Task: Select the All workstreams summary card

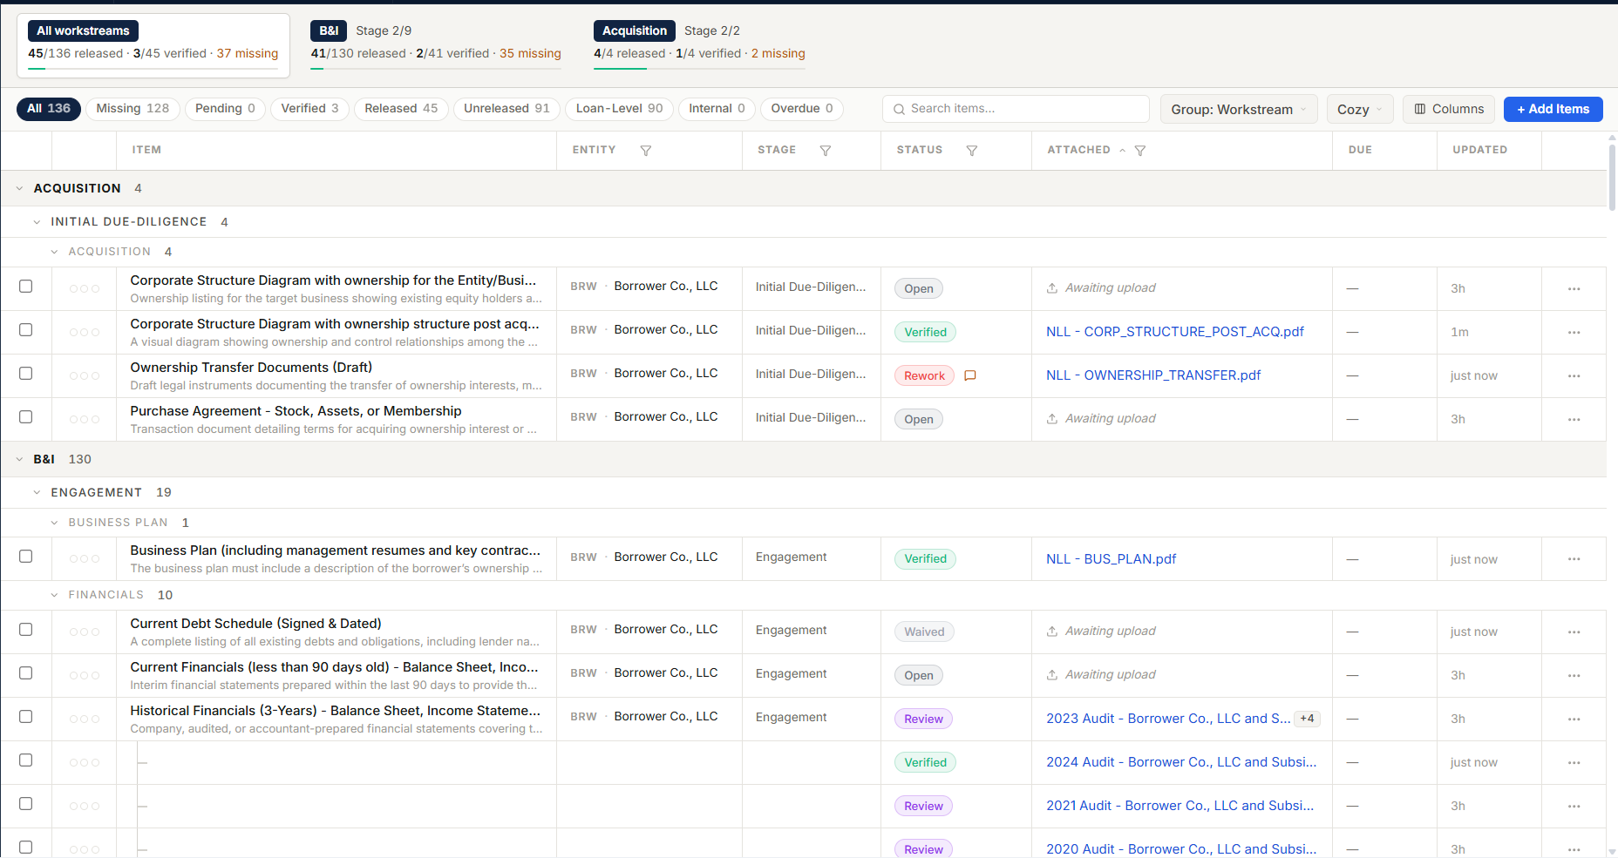Action: 153,45
